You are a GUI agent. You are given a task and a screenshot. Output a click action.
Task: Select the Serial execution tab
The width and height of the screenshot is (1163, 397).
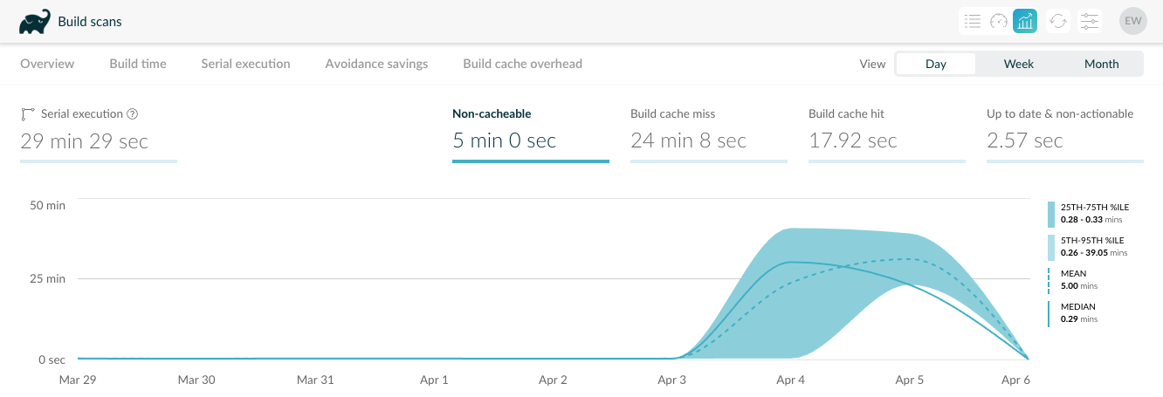click(x=245, y=64)
